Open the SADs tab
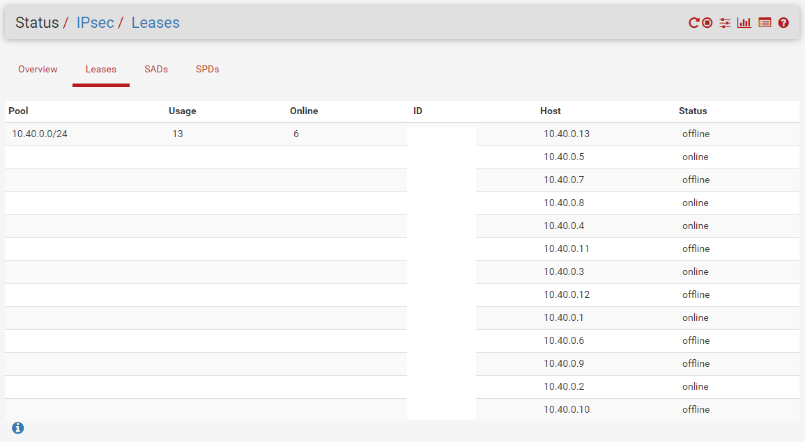This screenshot has height=442, width=805. [x=156, y=69]
